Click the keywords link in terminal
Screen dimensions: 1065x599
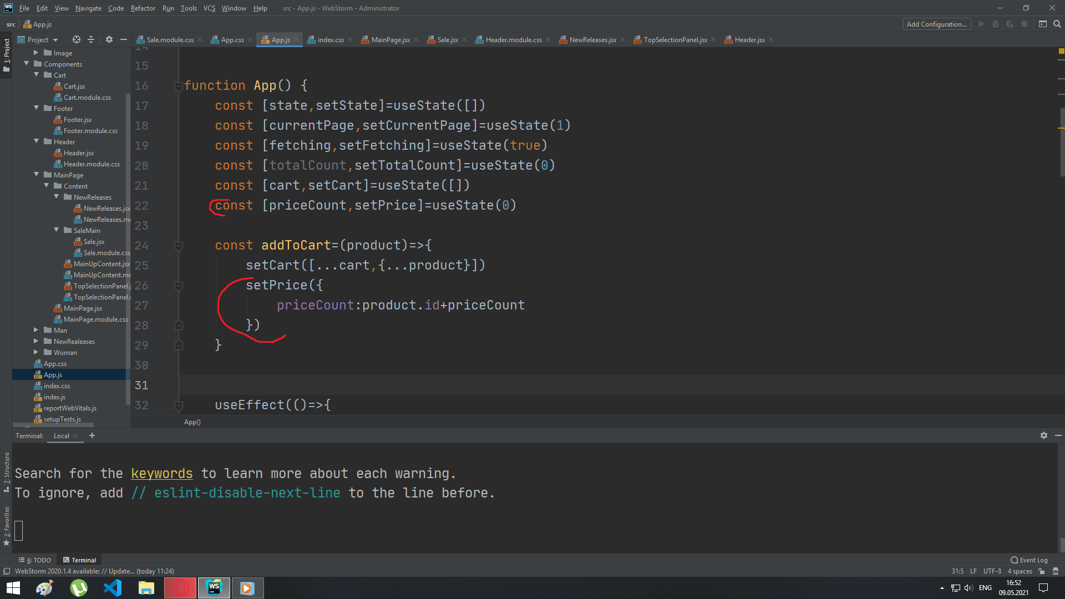tap(161, 474)
